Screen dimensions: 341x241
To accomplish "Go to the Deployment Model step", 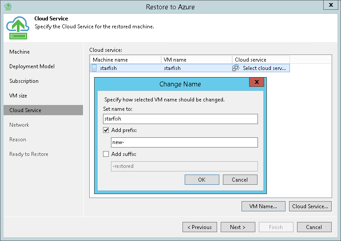I will coord(32,66).
